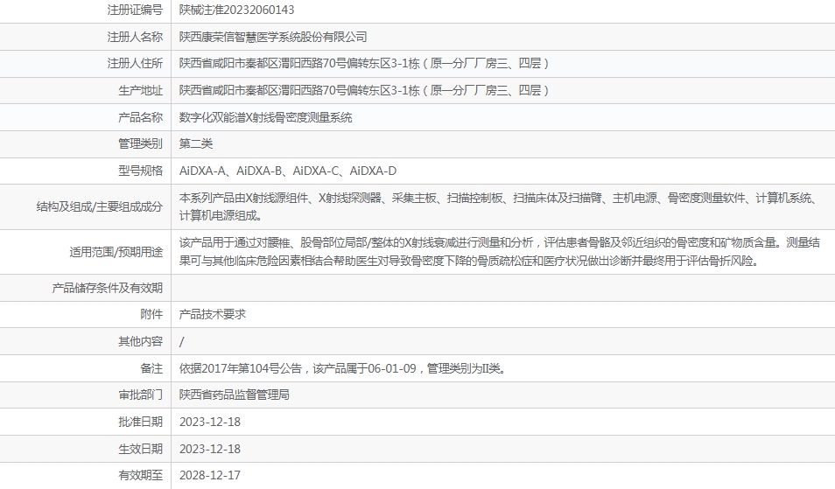Open the 产品技术要求 attachment

(x=213, y=314)
